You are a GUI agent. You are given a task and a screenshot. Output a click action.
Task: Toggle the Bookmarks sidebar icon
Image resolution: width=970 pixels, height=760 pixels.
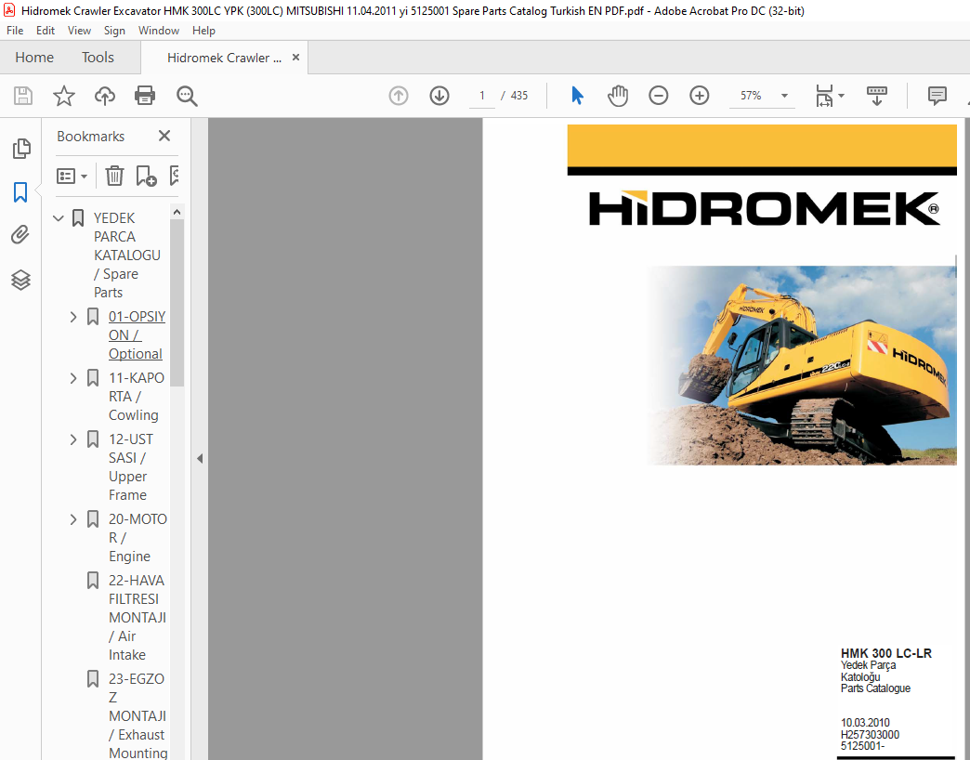(x=20, y=192)
